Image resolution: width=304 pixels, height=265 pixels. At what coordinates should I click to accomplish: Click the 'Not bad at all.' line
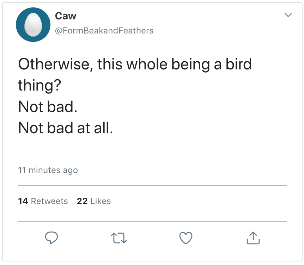point(66,128)
